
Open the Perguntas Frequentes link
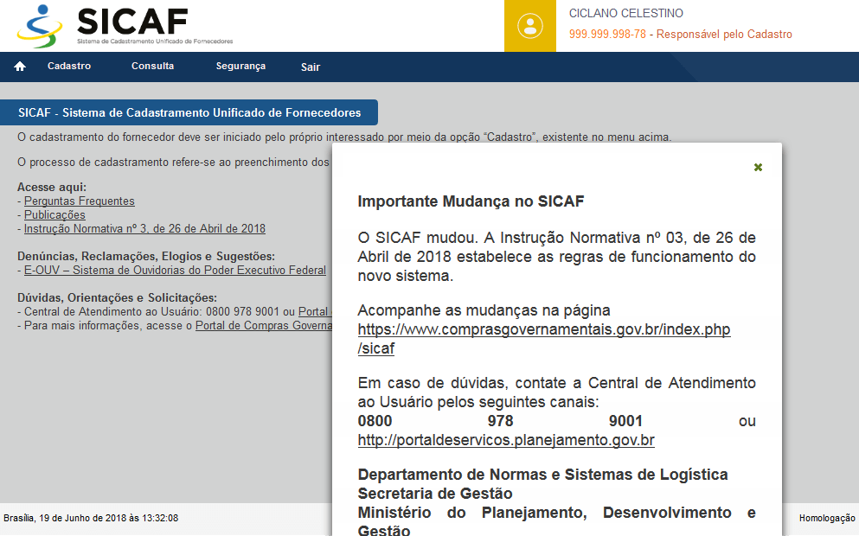pos(80,201)
